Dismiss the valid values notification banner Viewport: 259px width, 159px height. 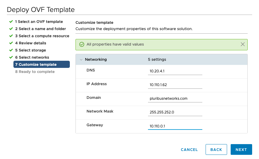(x=243, y=44)
